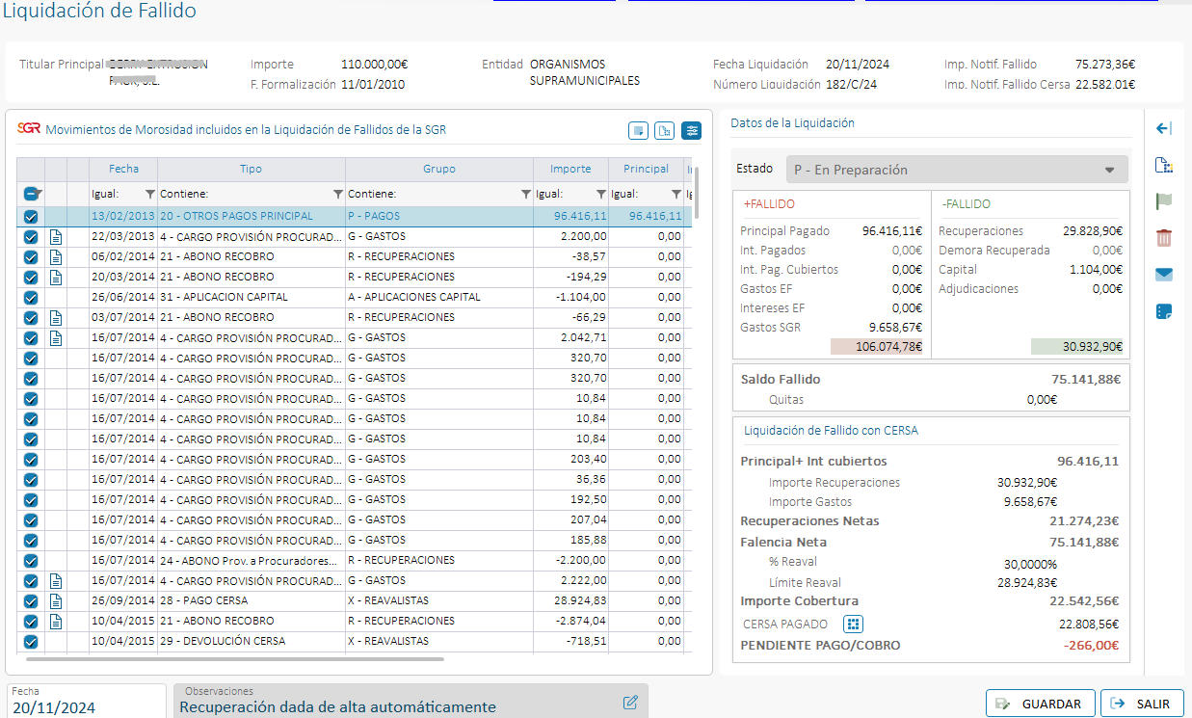
Task: Uncheck the 22/03/2013 row checkbox
Action: pos(30,236)
